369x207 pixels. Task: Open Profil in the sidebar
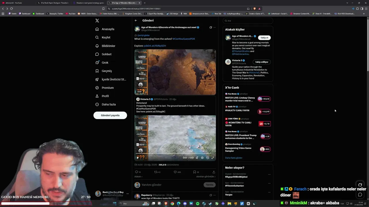(x=102, y=96)
